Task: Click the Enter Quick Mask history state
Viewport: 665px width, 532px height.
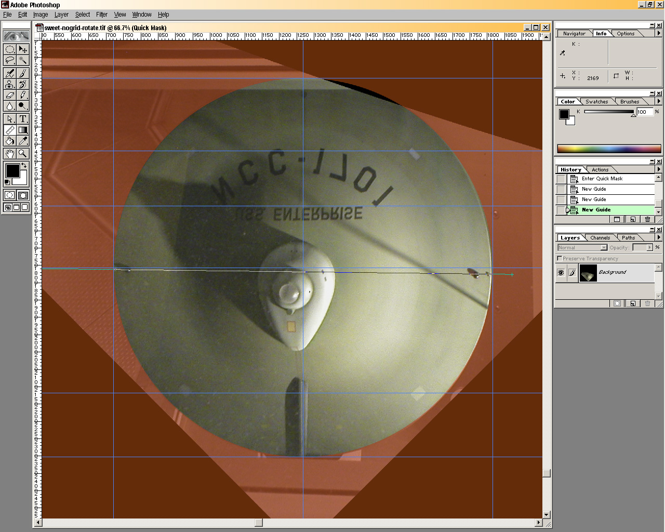Action: click(x=602, y=179)
